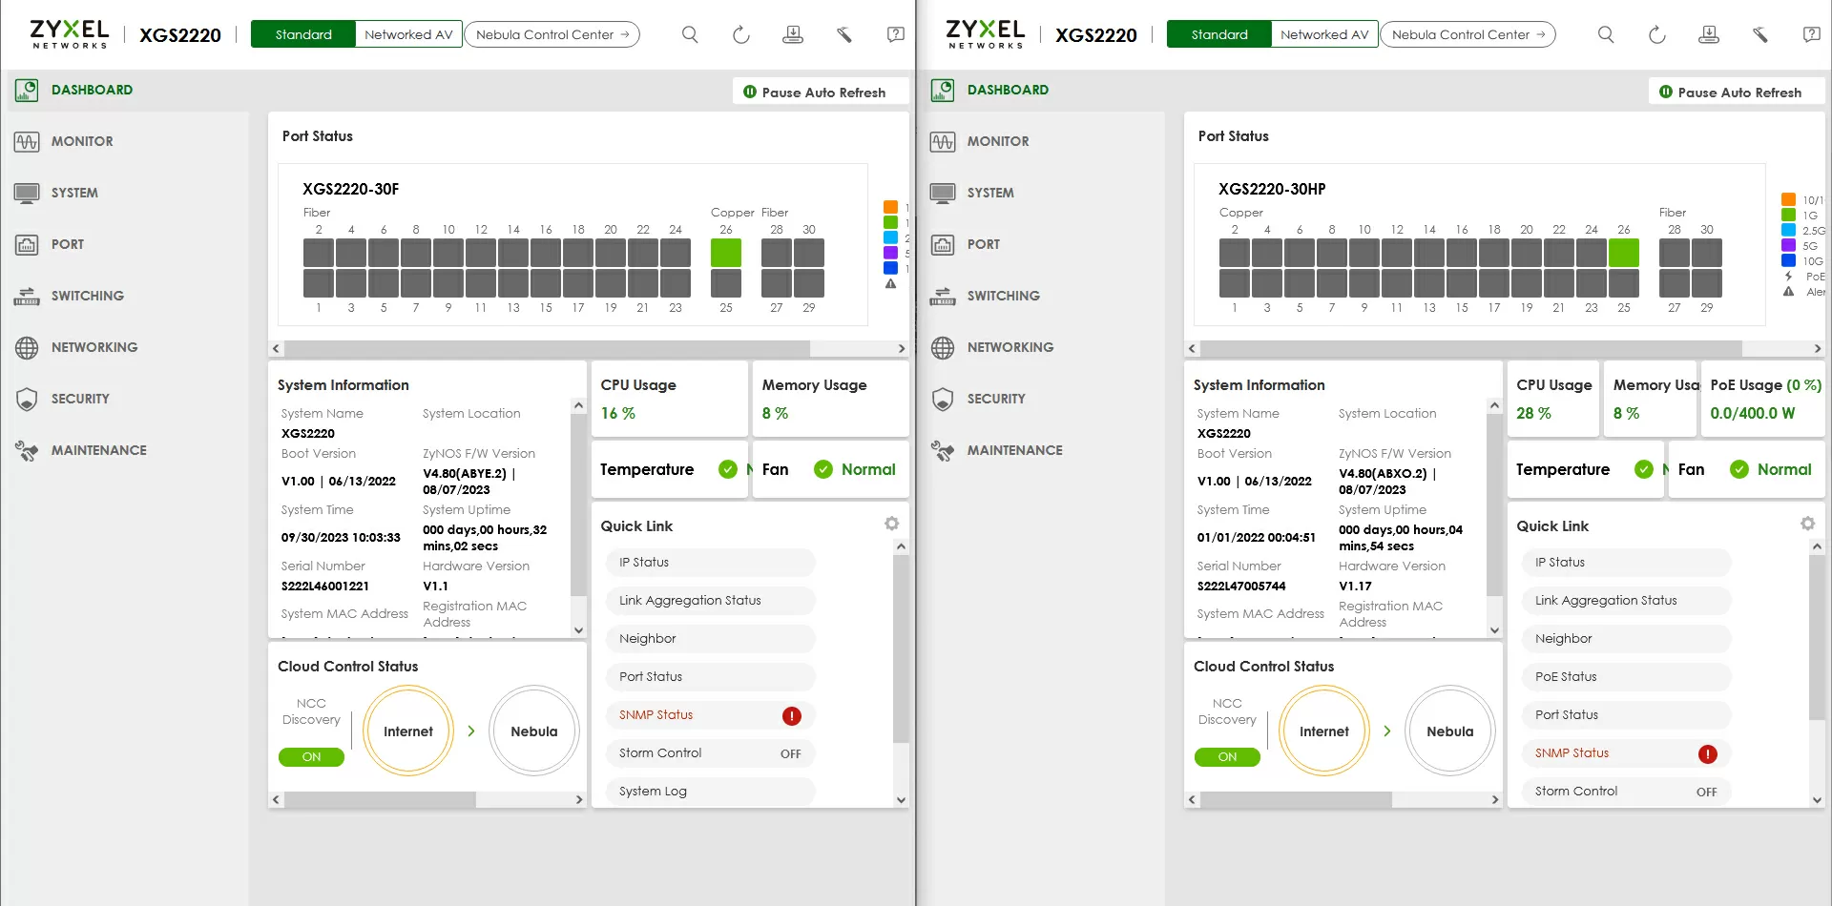Select Networked AV mode in right window

[x=1324, y=34]
